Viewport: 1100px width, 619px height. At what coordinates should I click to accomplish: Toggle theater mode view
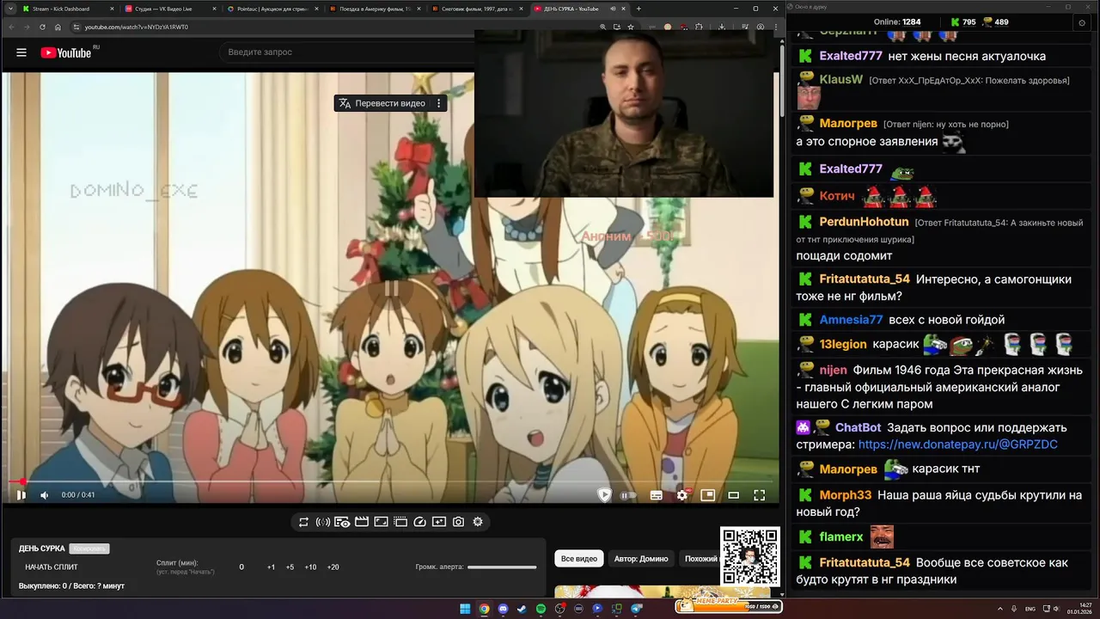click(x=734, y=495)
